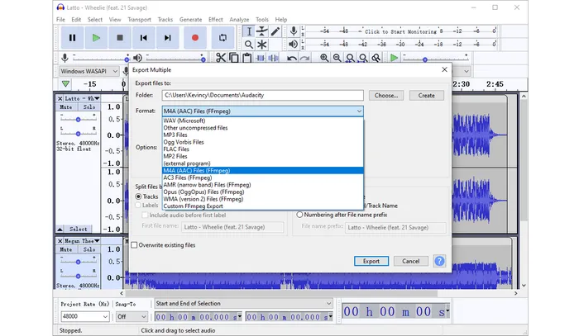Collapse the Latto track with the arrow button
579x336 pixels.
60,230
